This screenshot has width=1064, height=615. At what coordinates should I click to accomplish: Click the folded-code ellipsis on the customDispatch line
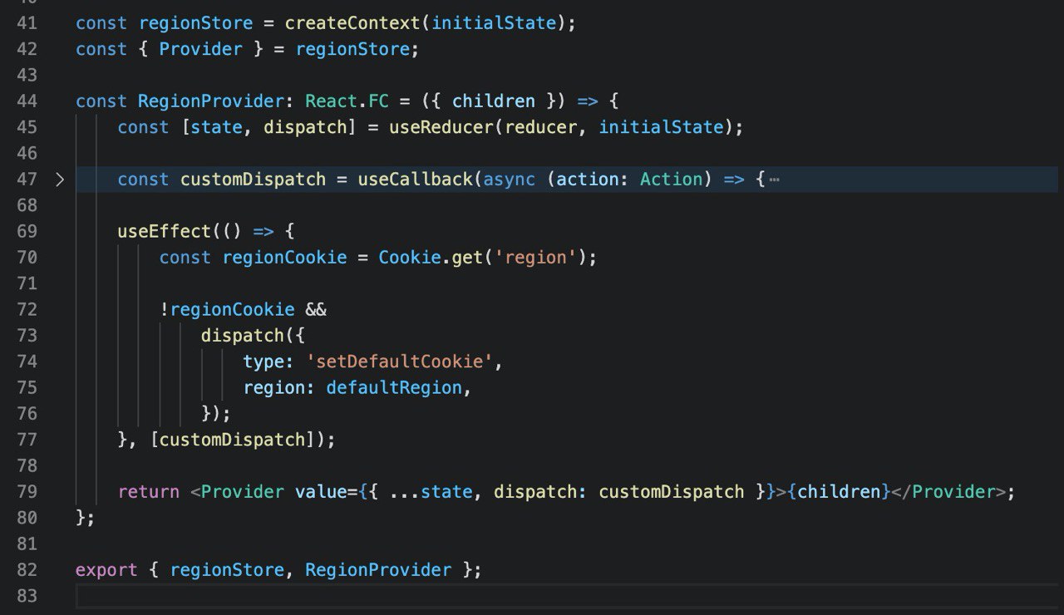774,180
